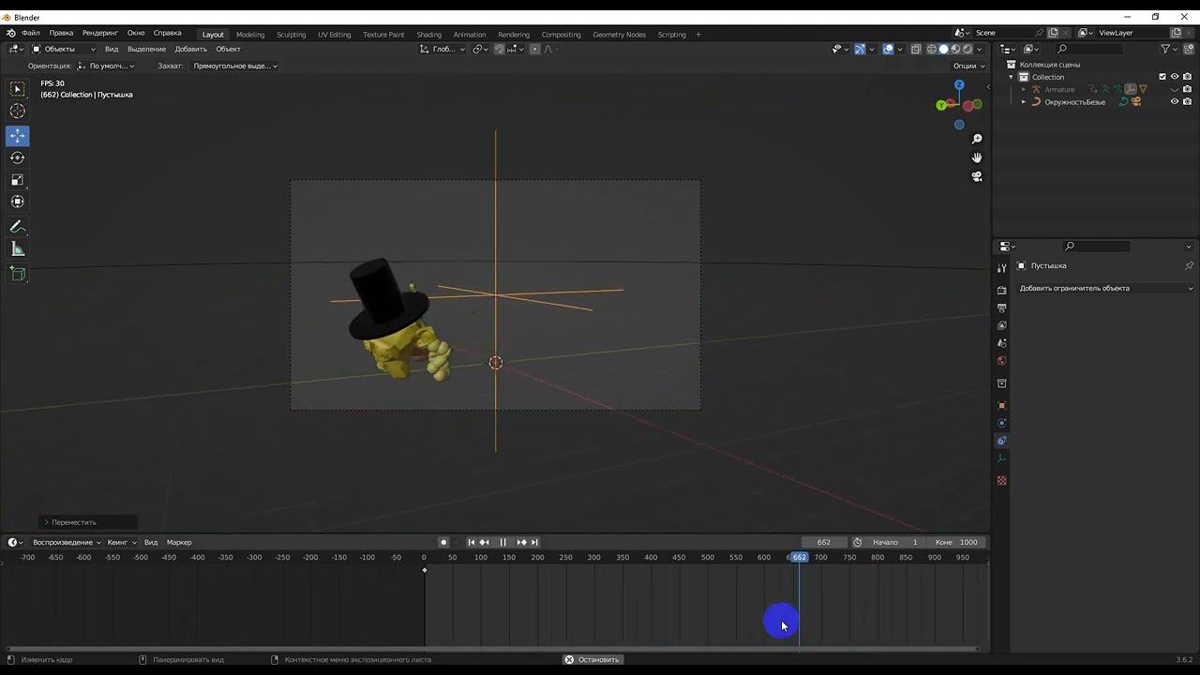Select the Rotate tool
Image resolution: width=1200 pixels, height=675 pixels.
tap(18, 157)
